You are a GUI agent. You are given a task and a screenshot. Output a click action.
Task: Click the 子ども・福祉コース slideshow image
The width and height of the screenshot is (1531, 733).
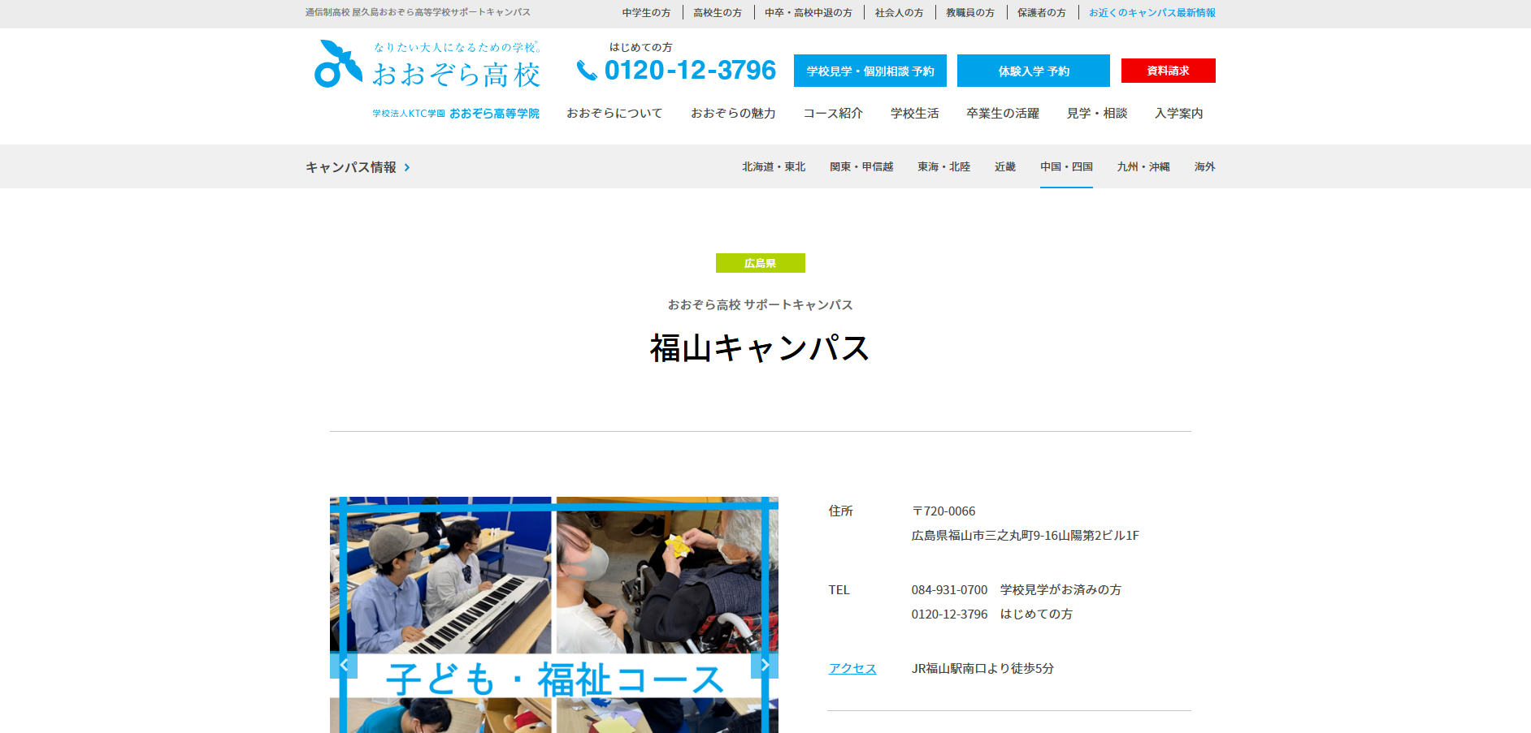click(x=554, y=614)
